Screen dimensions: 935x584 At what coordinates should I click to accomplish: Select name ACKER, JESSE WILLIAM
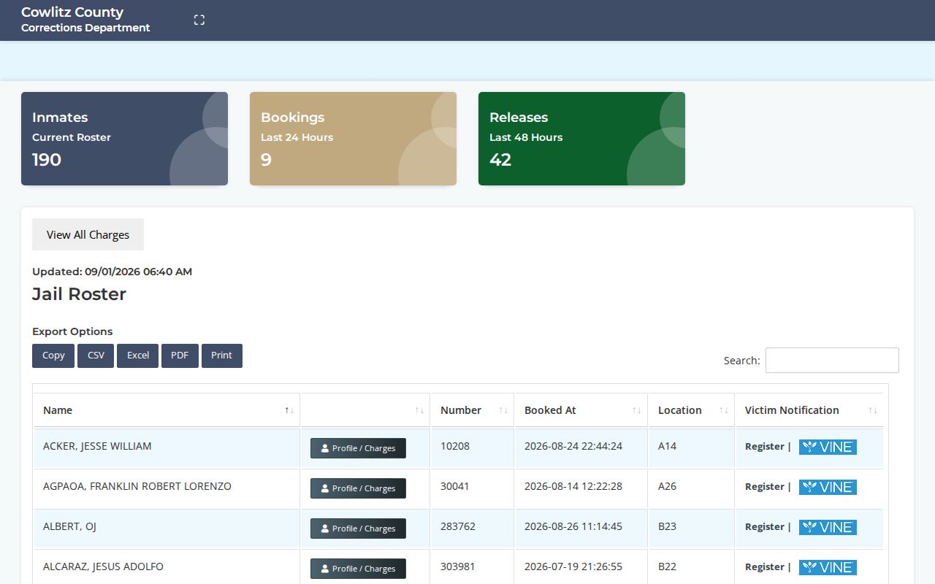pos(97,446)
